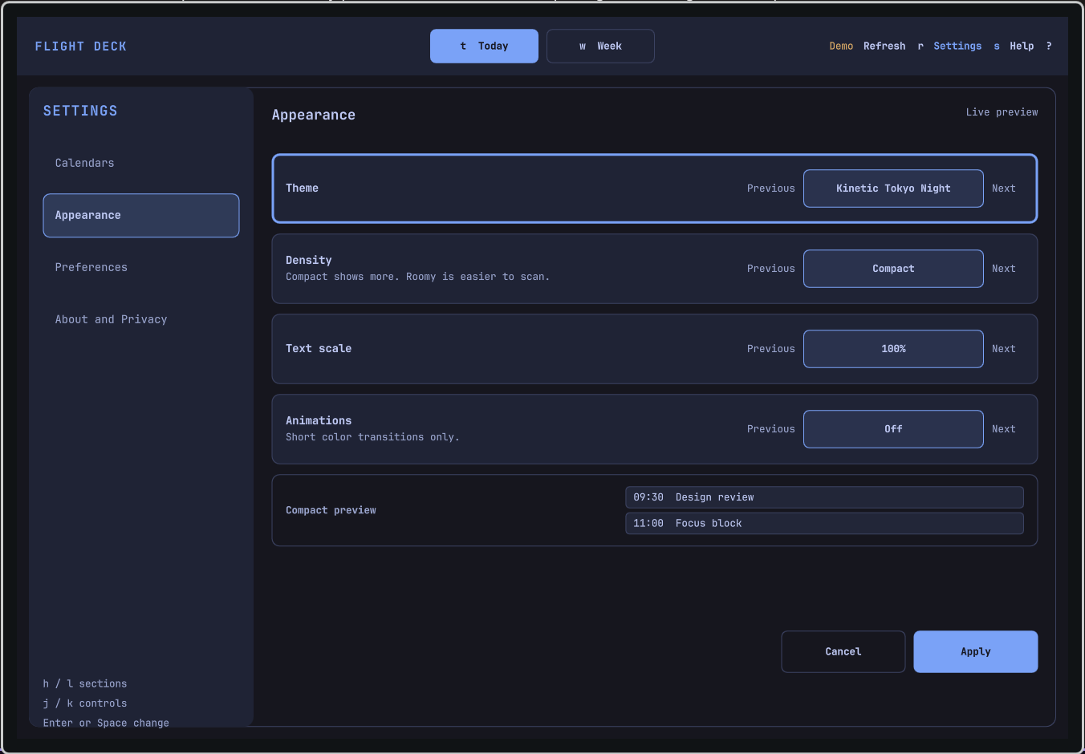Apply the appearance settings
This screenshot has height=754, width=1085.
(x=976, y=651)
